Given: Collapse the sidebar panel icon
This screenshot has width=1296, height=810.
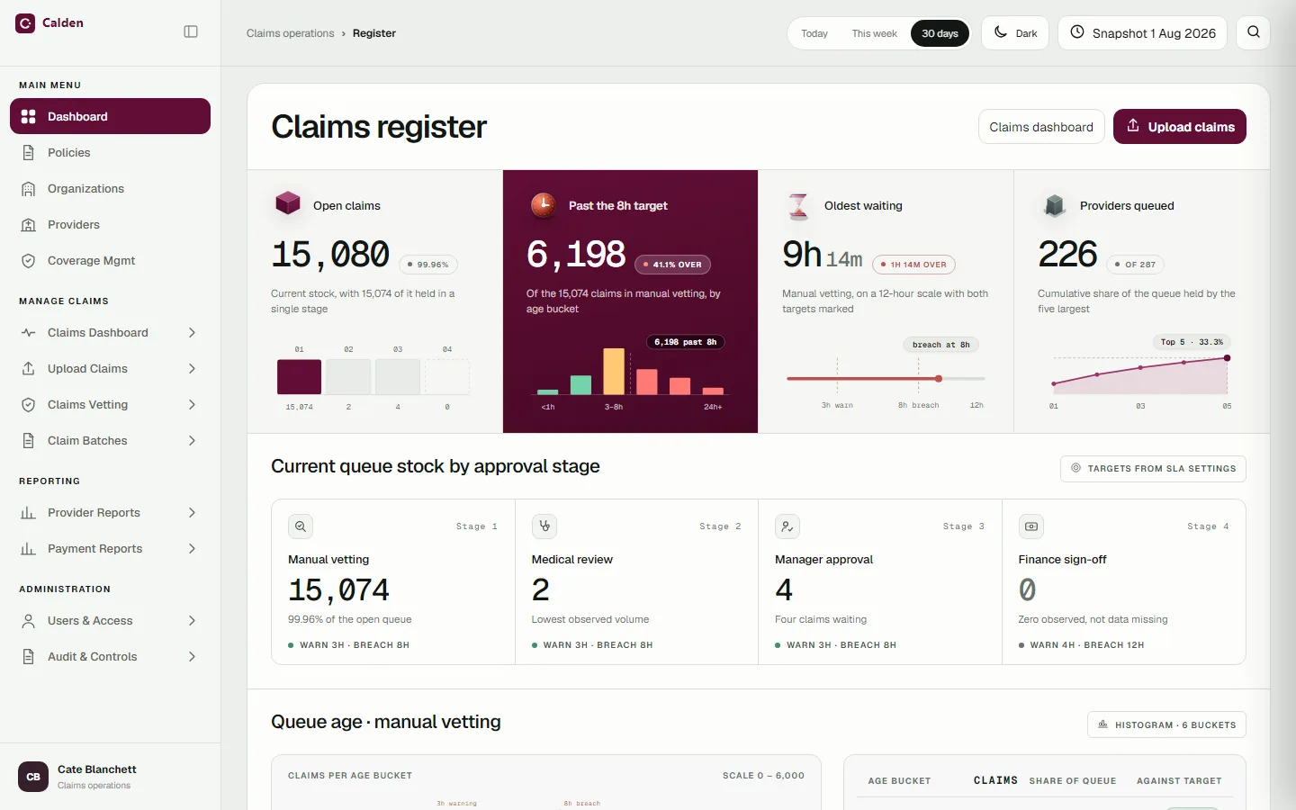Looking at the screenshot, I should 191,31.
